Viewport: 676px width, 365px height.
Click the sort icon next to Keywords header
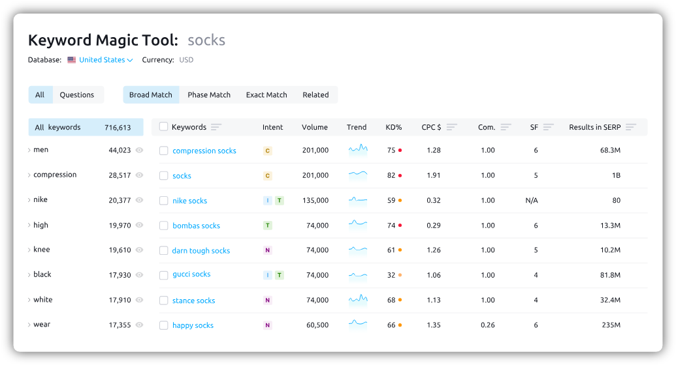(216, 127)
